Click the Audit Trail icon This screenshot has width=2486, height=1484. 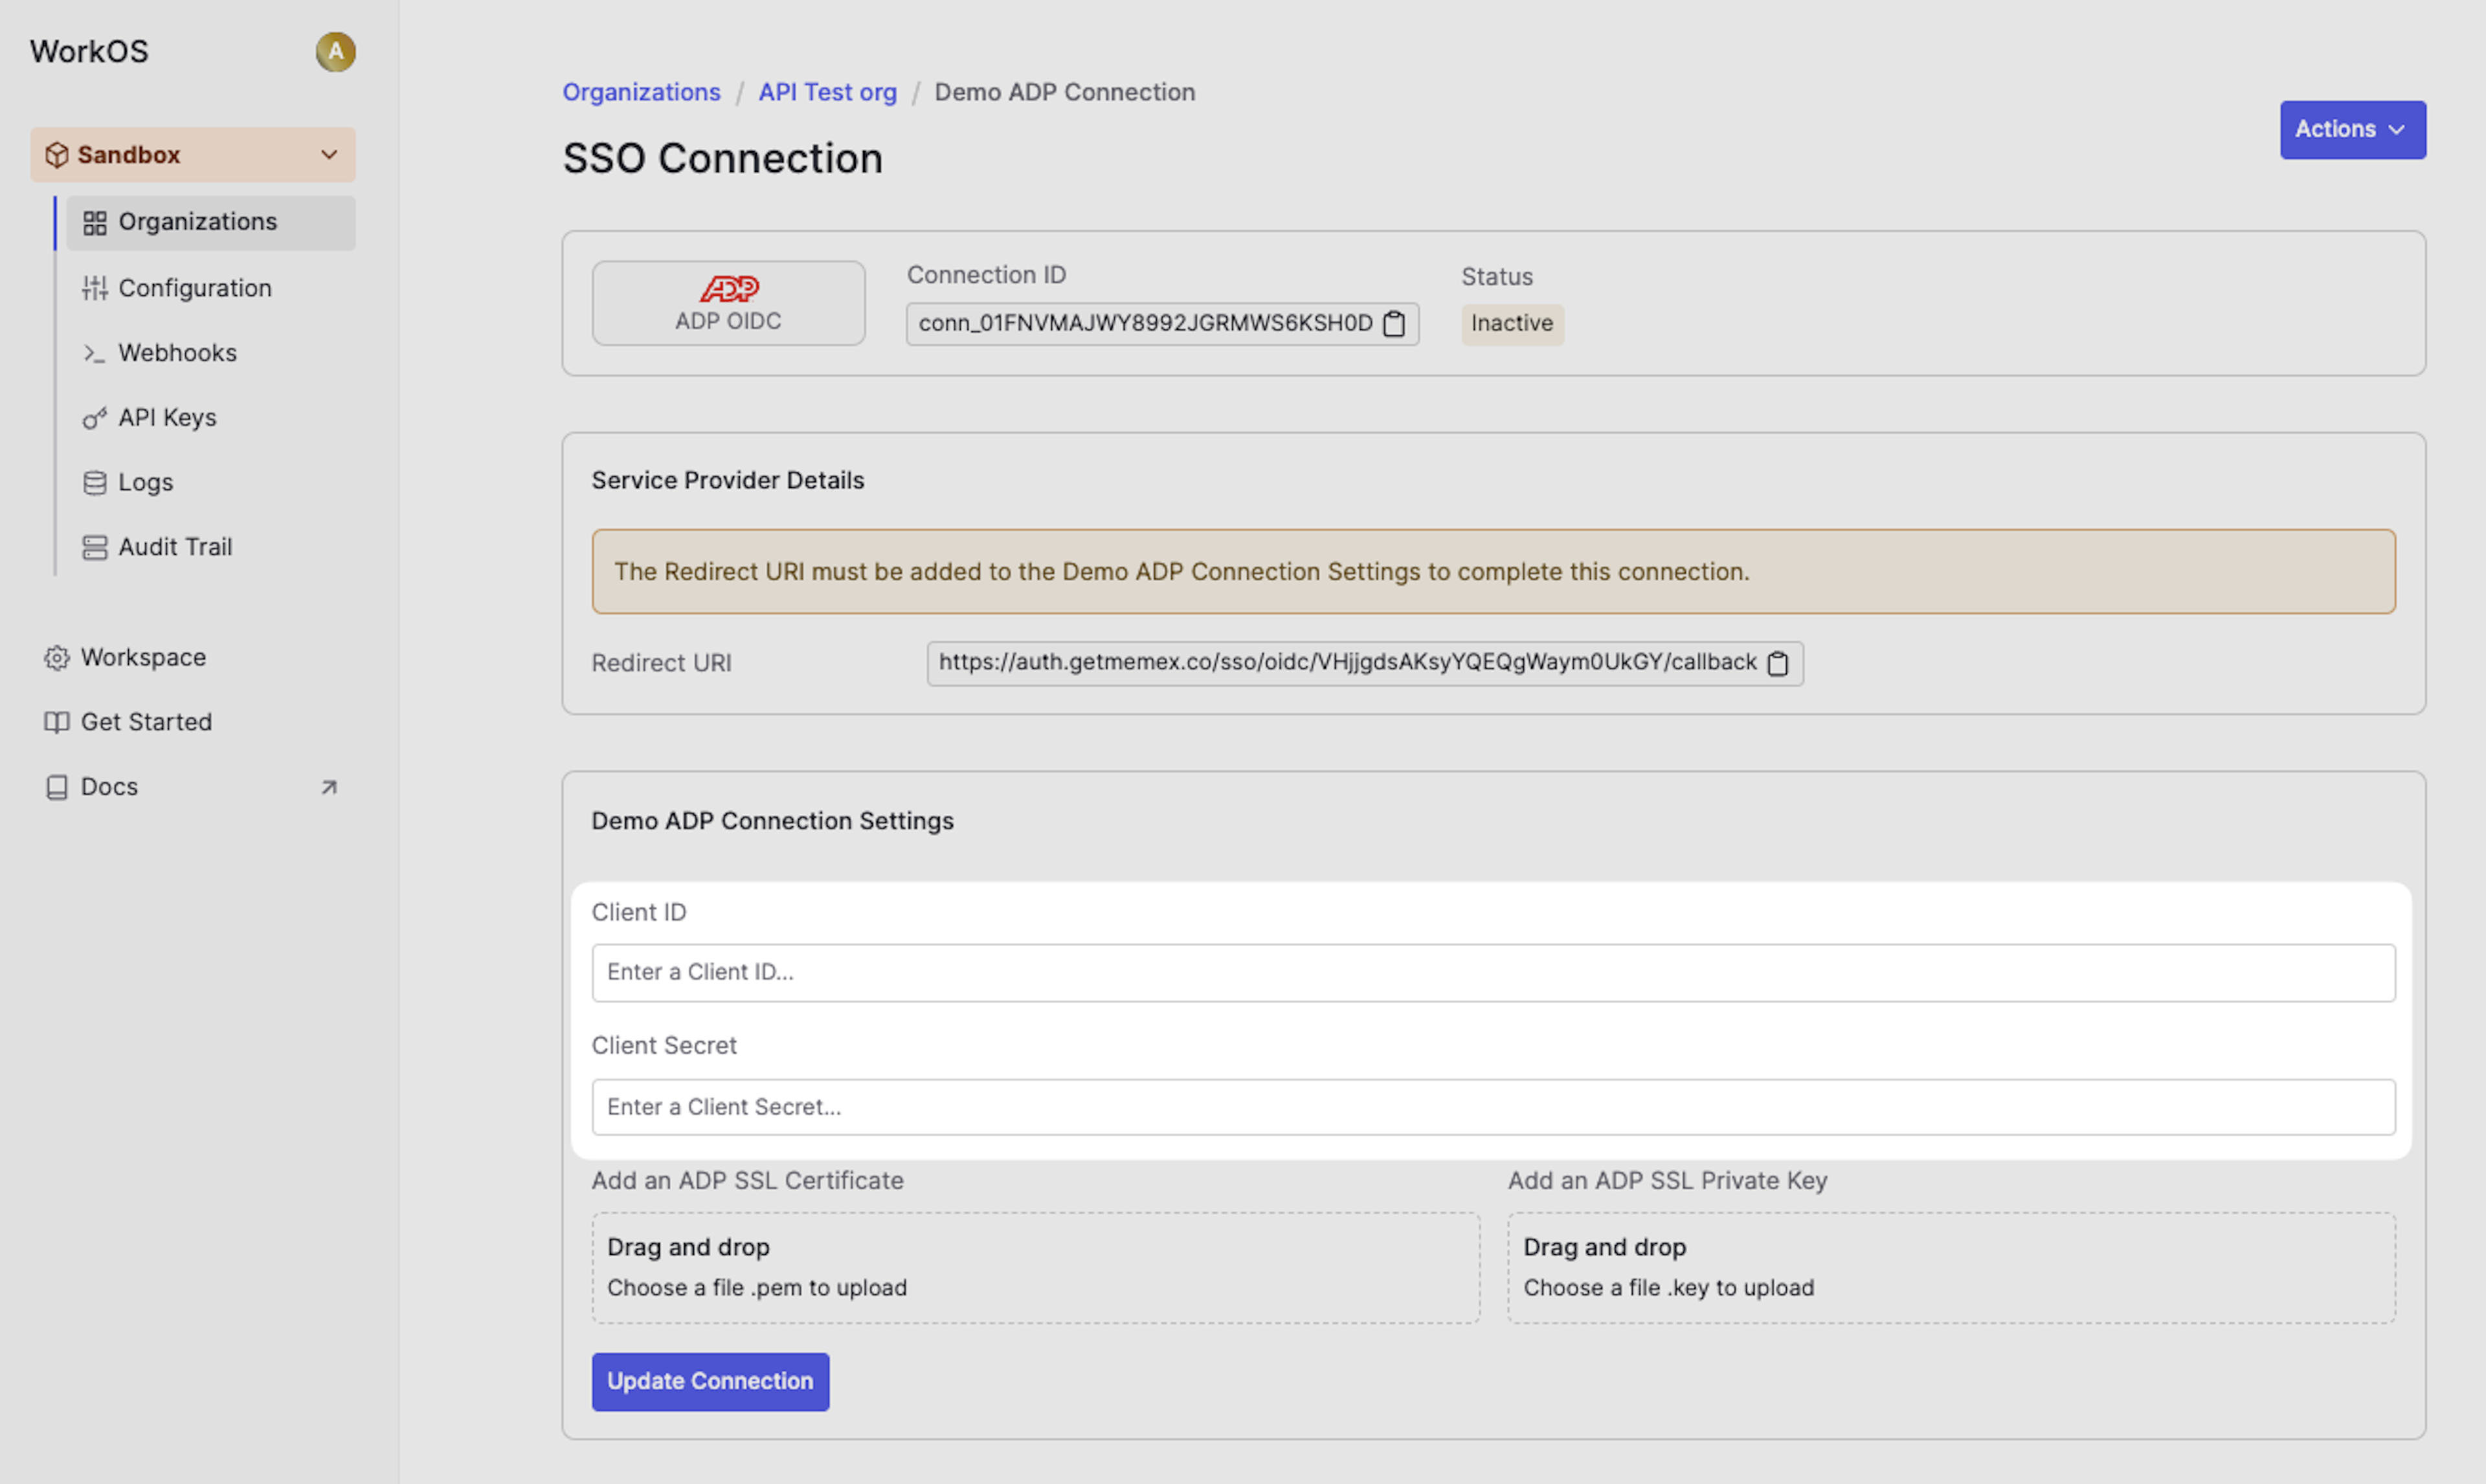(x=95, y=548)
